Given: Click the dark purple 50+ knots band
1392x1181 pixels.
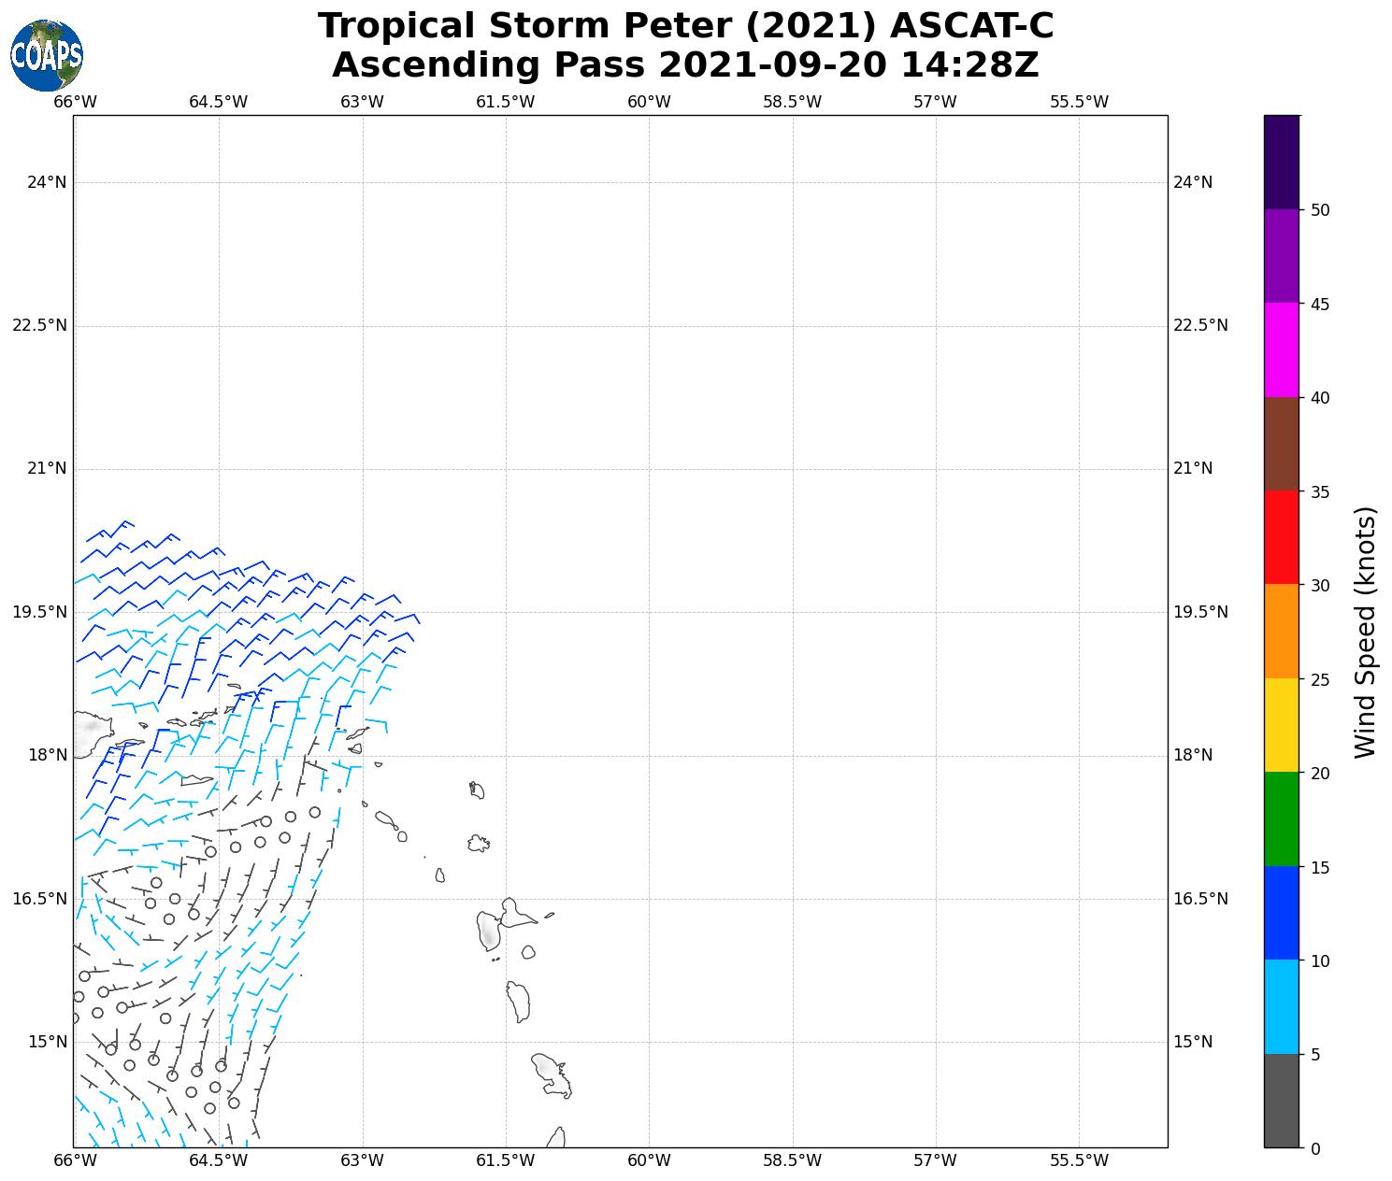Looking at the screenshot, I should (1281, 162).
